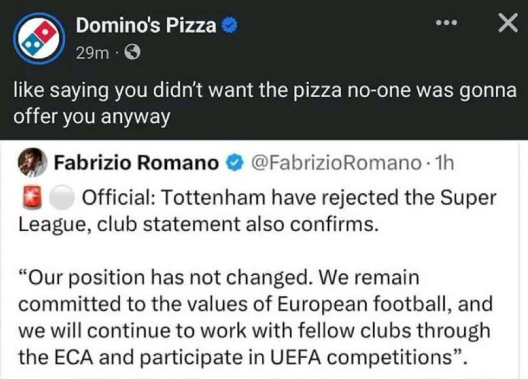Viewport: 528px width, 379px height.
Task: Click the verified badge beside Fabrizio Romano
Action: click(x=234, y=164)
